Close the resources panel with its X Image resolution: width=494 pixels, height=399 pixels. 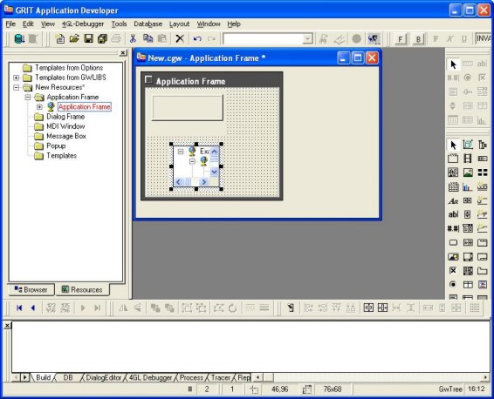coord(123,53)
